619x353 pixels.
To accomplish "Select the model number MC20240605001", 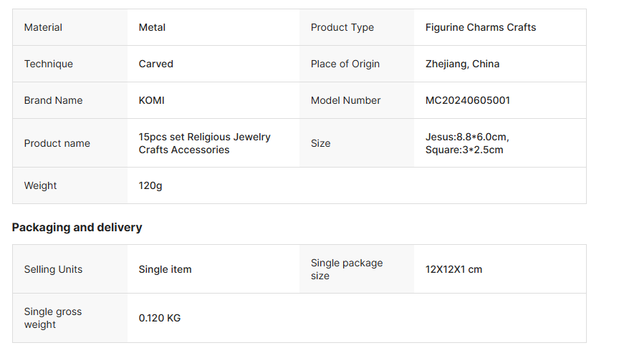I will (468, 100).
